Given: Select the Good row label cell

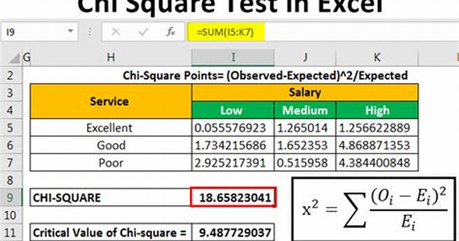Looking at the screenshot, I should coord(111,145).
